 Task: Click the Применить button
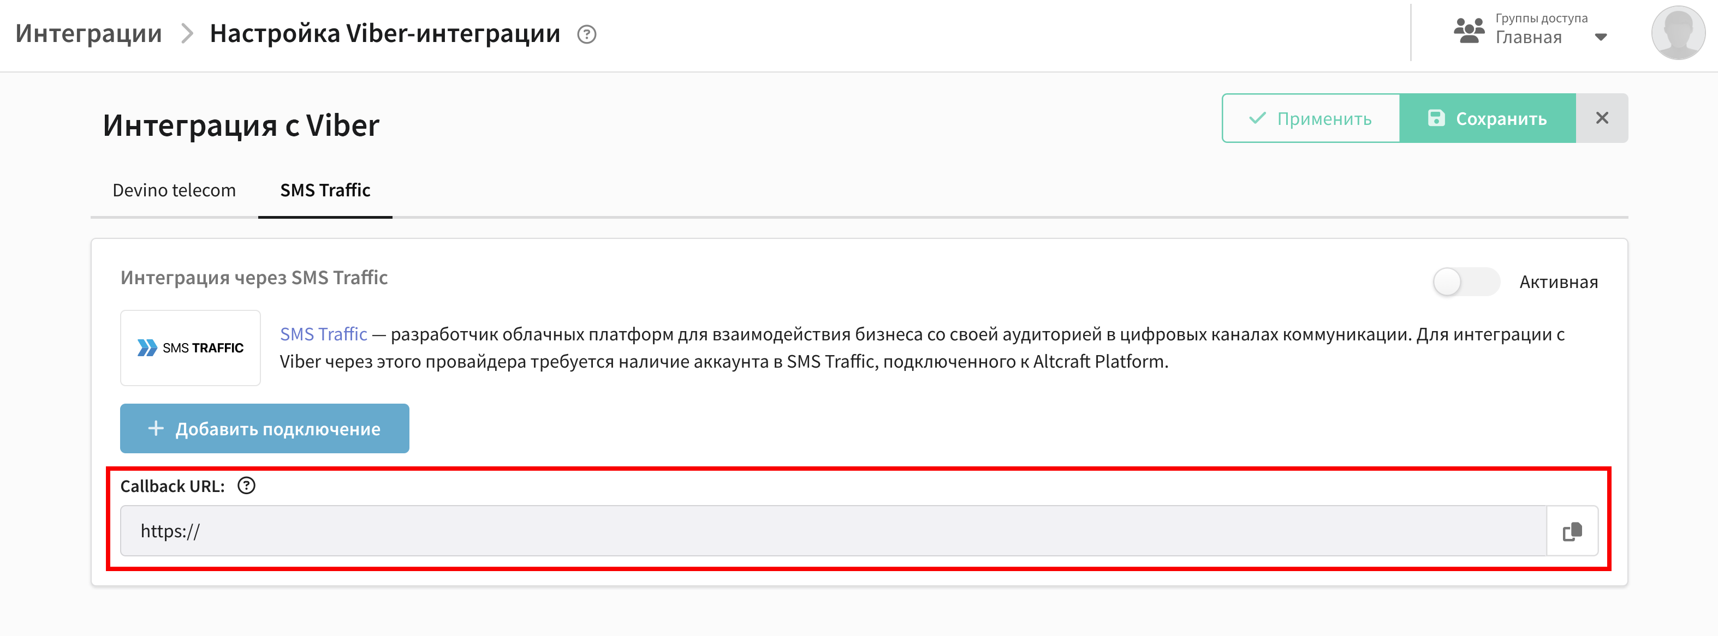[1311, 118]
